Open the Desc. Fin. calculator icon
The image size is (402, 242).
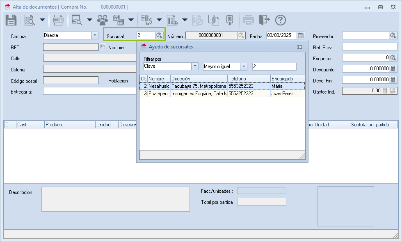point(393,80)
